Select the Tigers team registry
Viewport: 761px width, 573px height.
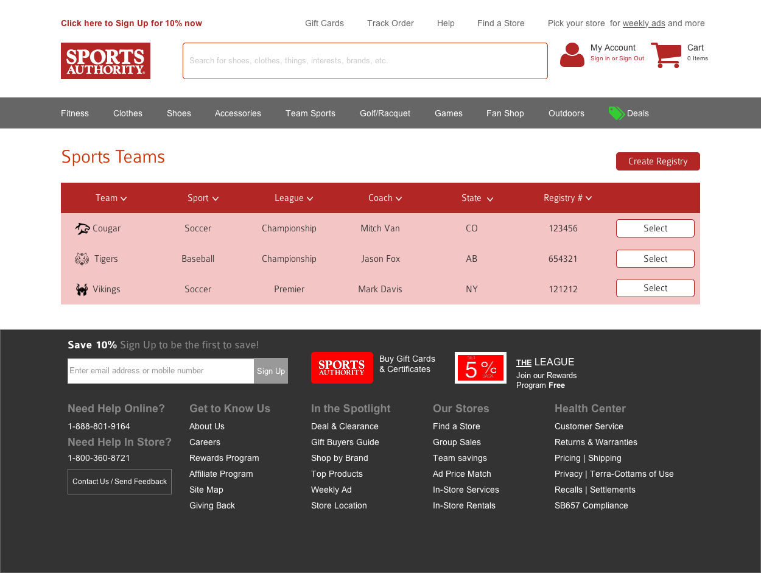(655, 259)
